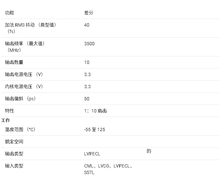This screenshot has width=221, height=178.
Task: Select the LVPECL output type value
Action: click(x=92, y=154)
